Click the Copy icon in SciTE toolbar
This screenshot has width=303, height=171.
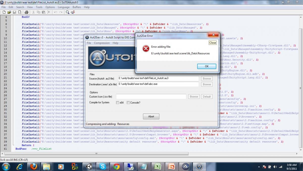coord(39,12)
